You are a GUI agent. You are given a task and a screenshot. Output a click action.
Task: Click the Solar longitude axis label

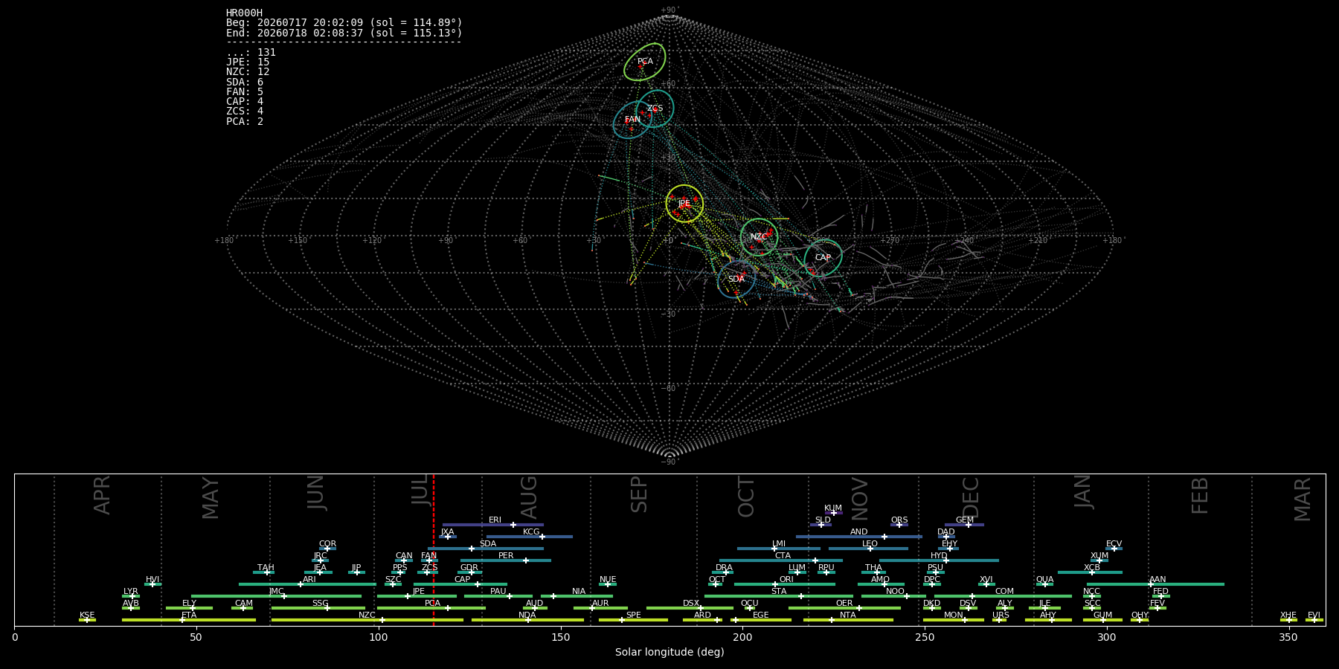(669, 652)
